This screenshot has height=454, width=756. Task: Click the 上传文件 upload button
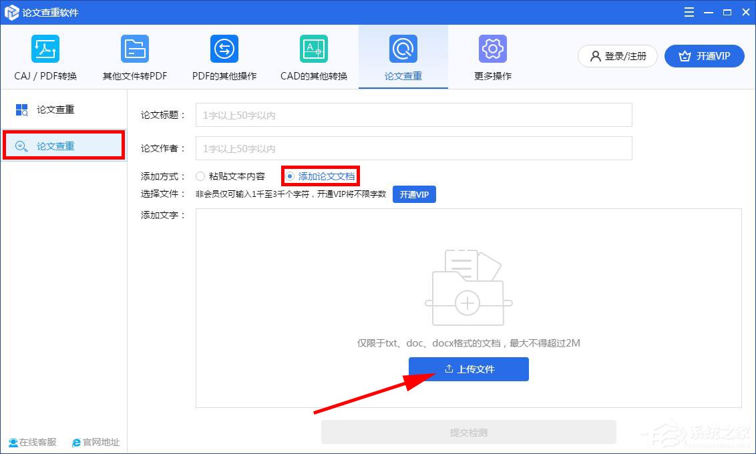click(x=469, y=369)
